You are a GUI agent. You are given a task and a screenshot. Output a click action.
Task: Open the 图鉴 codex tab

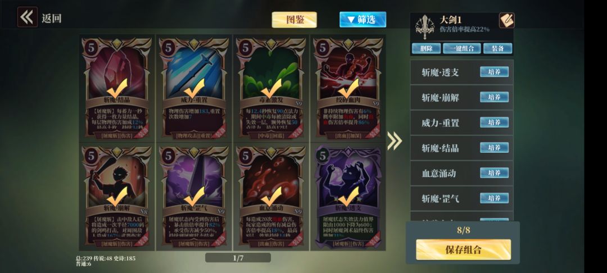[294, 20]
